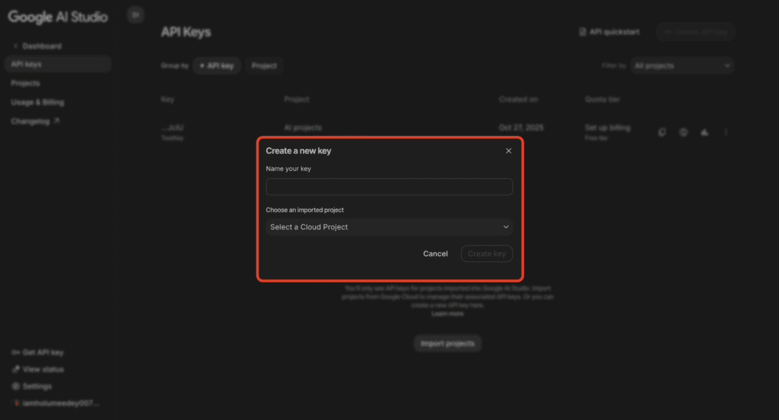The width and height of the screenshot is (779, 420).
Task: Open the API quickstart link
Action: coord(609,32)
